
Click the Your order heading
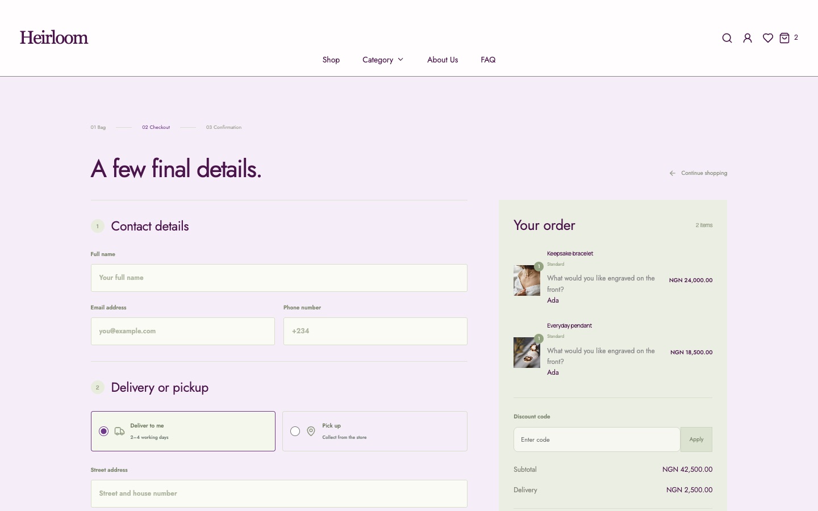[544, 225]
